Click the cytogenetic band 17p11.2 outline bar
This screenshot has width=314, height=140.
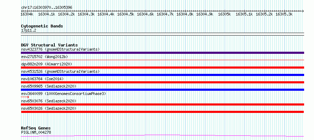tap(162, 34)
